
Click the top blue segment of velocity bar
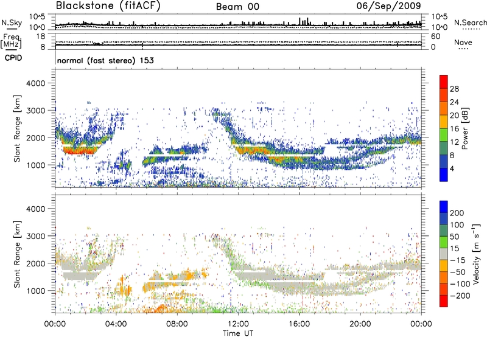tap(444, 207)
